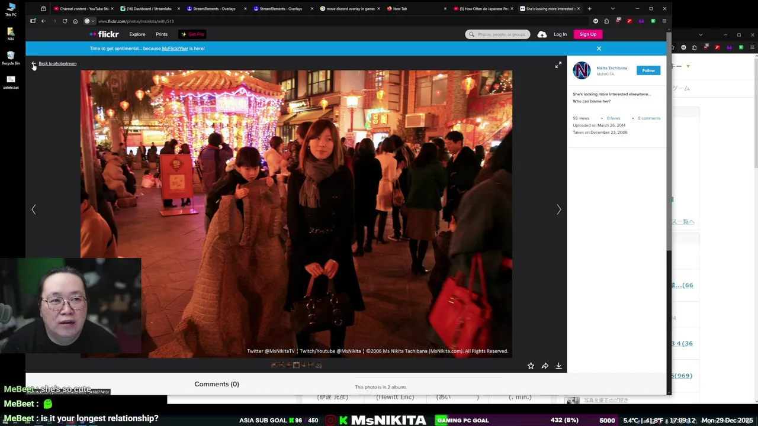Click the 93 views count

point(581,118)
